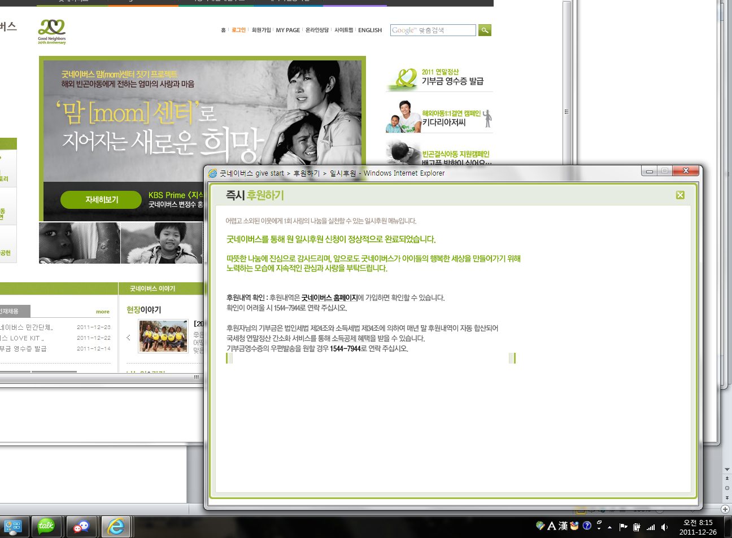This screenshot has width=732, height=538.
Task: Click the Good Neighbors logo
Action: coord(52,32)
